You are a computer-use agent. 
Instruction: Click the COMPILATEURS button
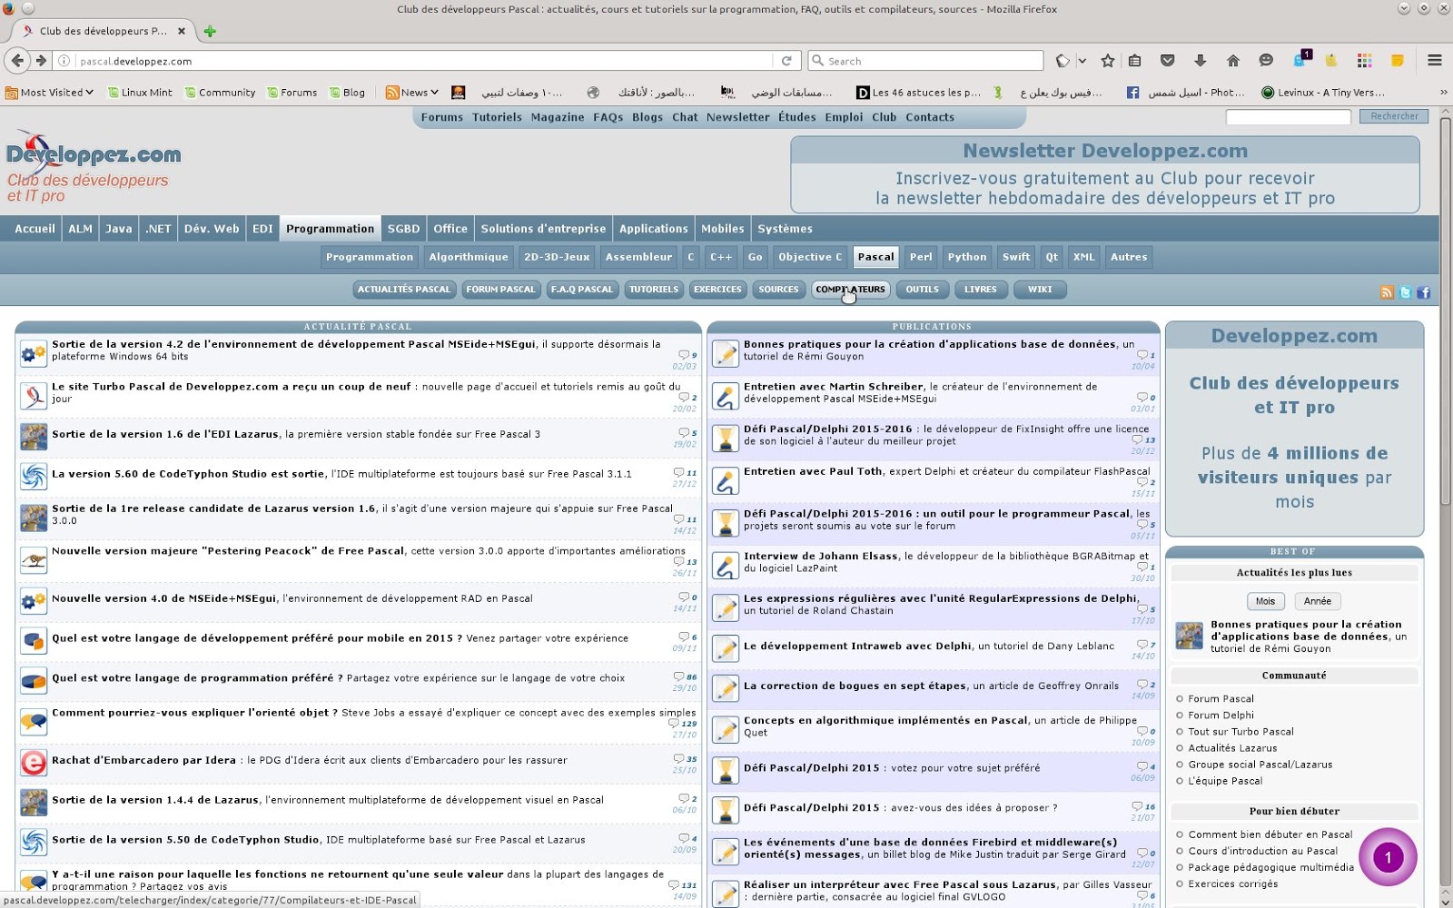click(x=850, y=290)
